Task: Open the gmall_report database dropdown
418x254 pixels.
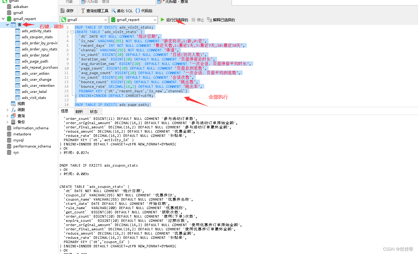Action: tap(156, 20)
